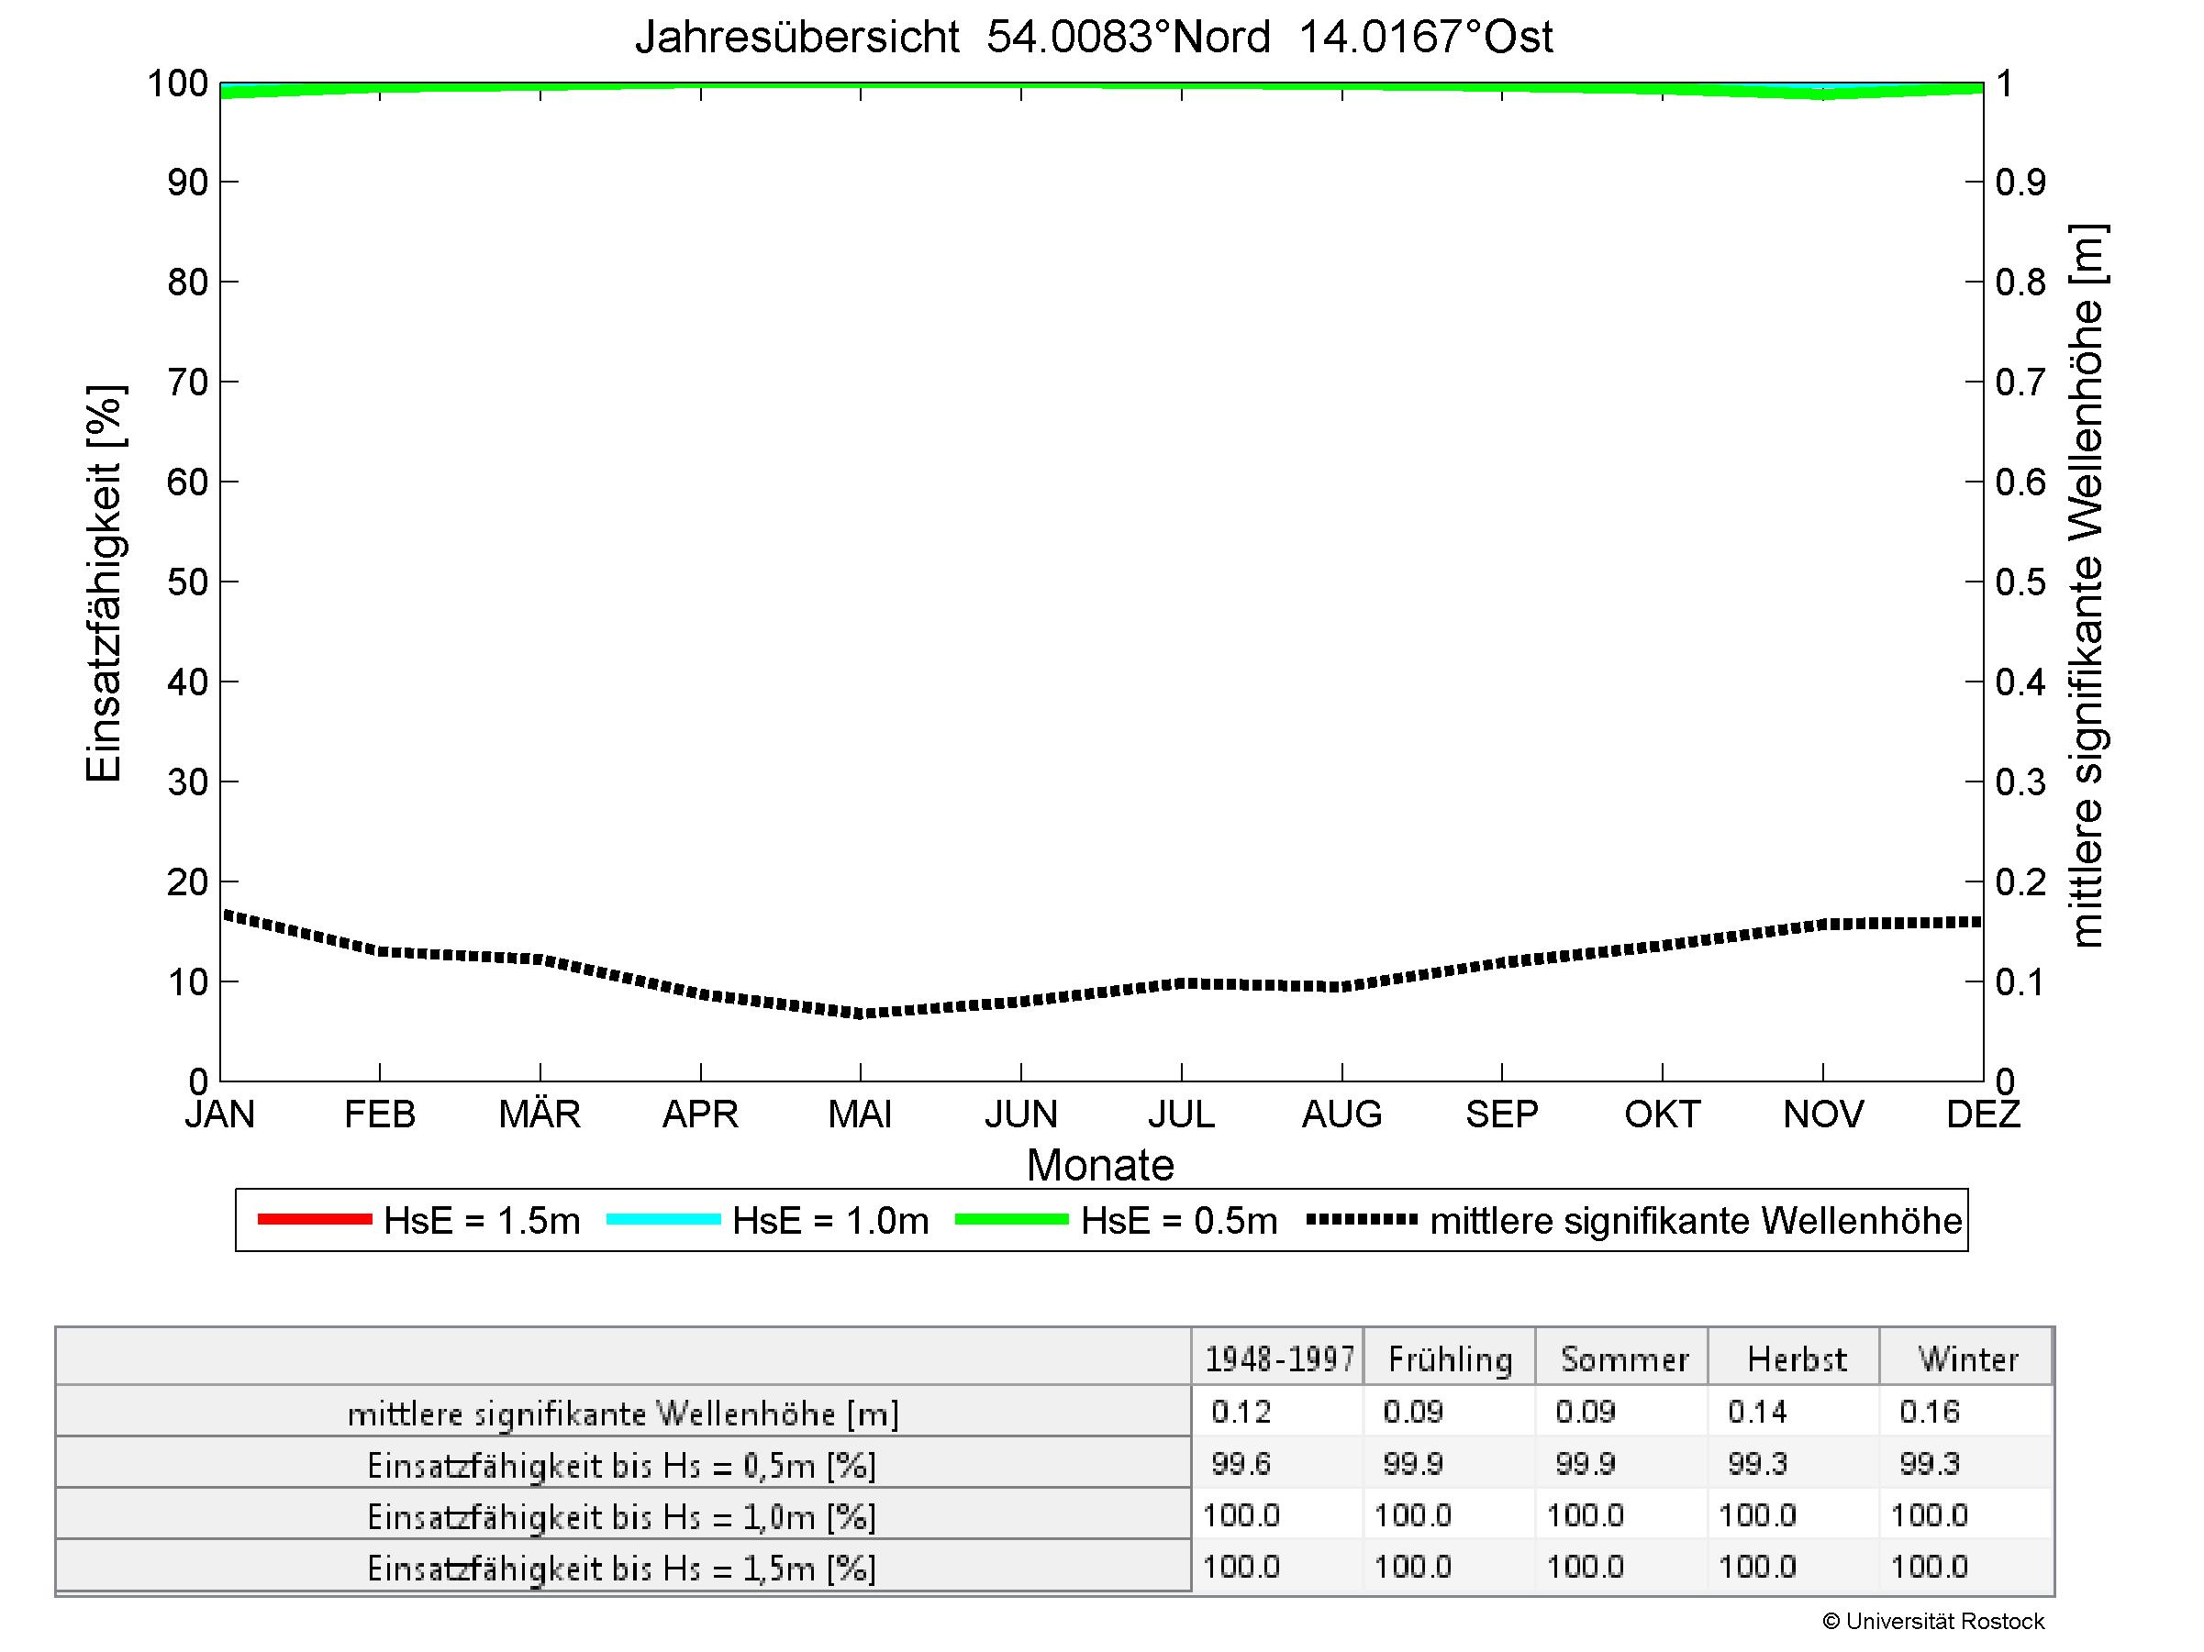Click the Einsatzfähigkeit bis Hs = 0,5m row
Screen dimensions: 2204x1652
(623, 1465)
